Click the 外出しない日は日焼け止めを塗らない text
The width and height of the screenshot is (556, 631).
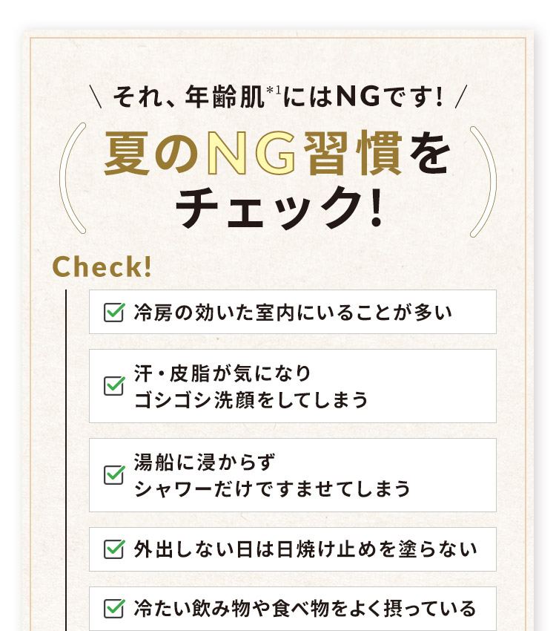pyautogui.click(x=305, y=549)
